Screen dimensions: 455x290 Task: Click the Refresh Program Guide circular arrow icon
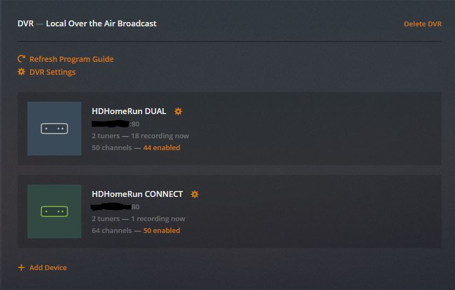click(x=22, y=59)
